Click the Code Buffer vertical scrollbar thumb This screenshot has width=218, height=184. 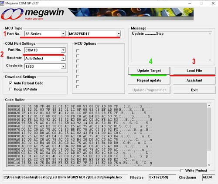coord(209,129)
